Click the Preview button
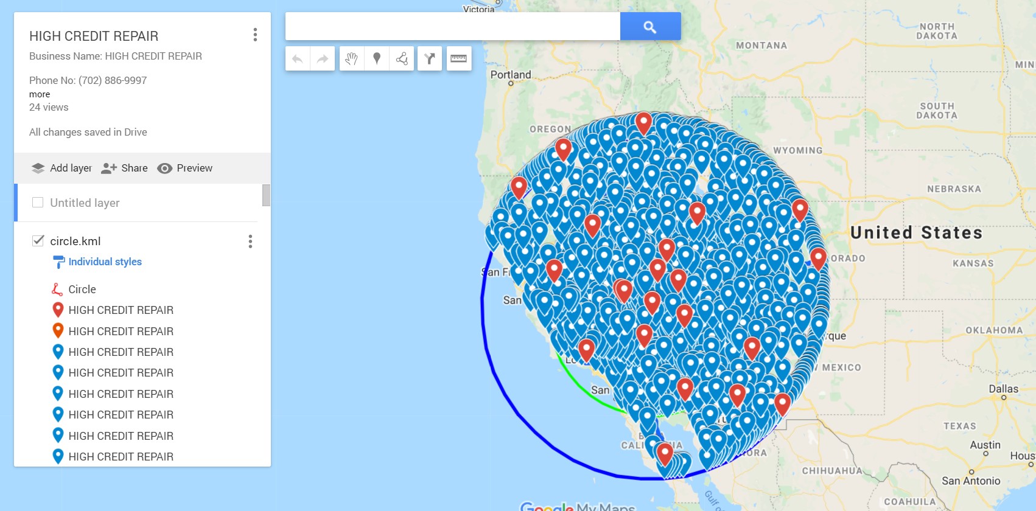 [185, 168]
